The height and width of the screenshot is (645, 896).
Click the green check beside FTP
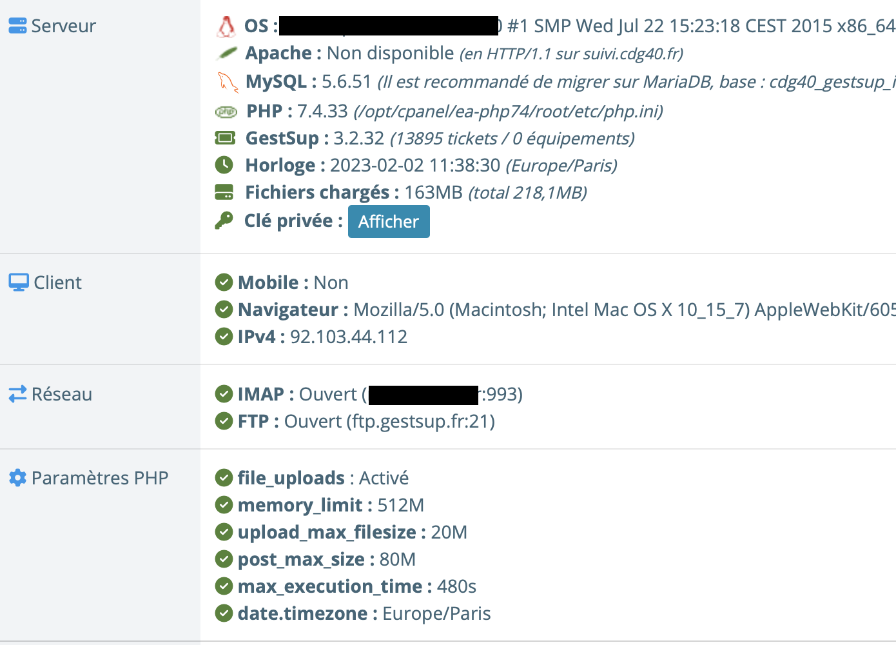click(x=224, y=421)
